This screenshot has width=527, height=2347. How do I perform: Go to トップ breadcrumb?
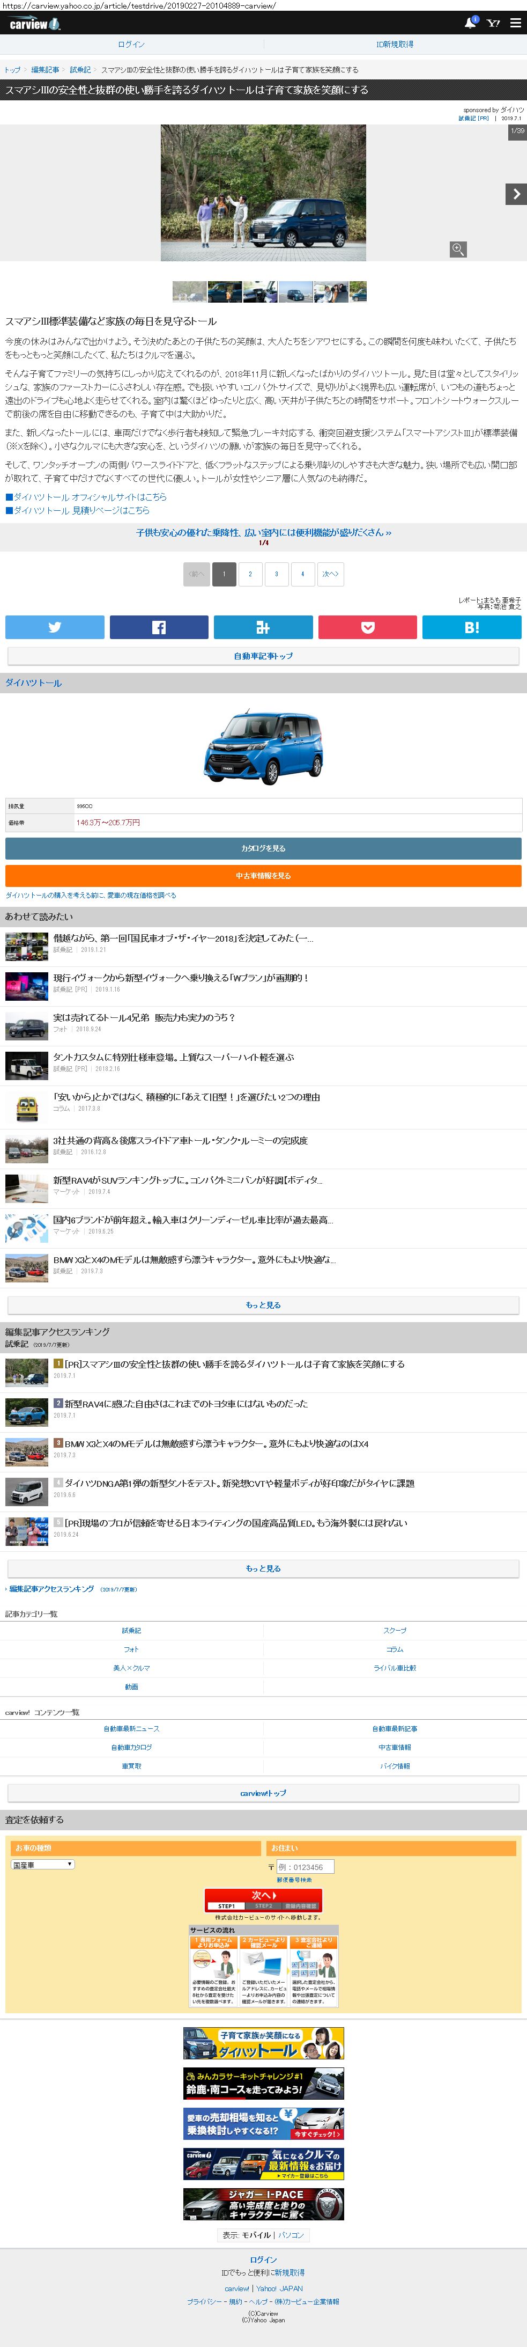point(13,70)
